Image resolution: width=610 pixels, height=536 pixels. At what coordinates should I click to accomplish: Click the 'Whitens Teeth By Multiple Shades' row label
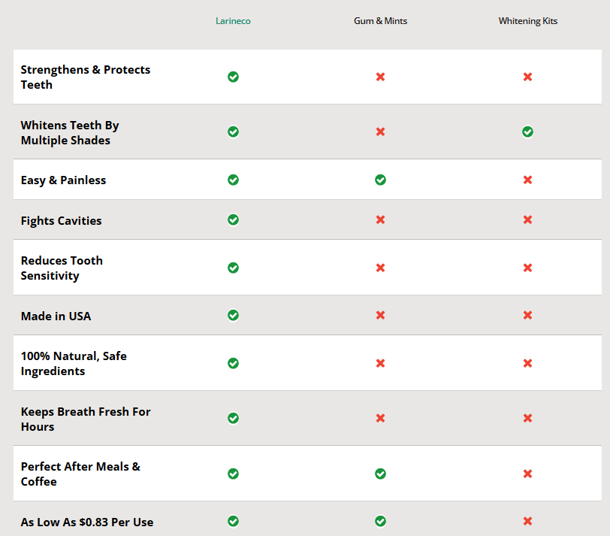70,133
